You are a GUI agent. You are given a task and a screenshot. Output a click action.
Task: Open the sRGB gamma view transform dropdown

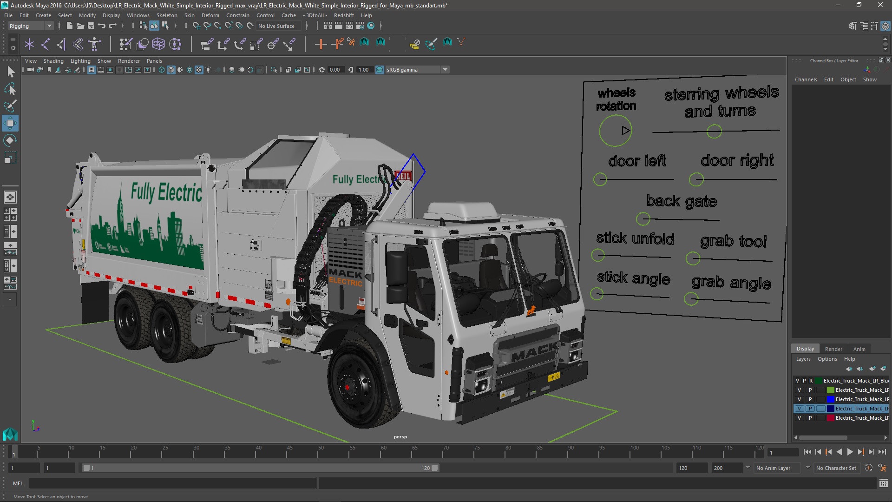pyautogui.click(x=417, y=70)
